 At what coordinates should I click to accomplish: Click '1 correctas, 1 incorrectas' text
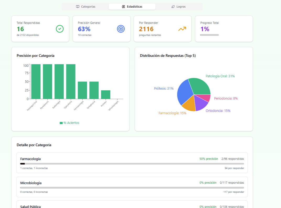coord(34,168)
